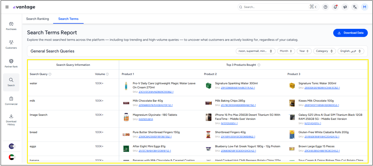Viewport: 373px width, 166px height.
Task: Select the Search Terms tab
Action: (x=68, y=19)
